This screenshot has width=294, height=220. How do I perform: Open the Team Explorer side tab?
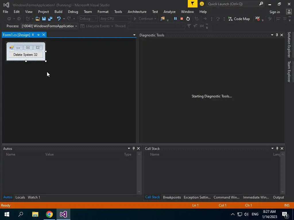coord(289,72)
